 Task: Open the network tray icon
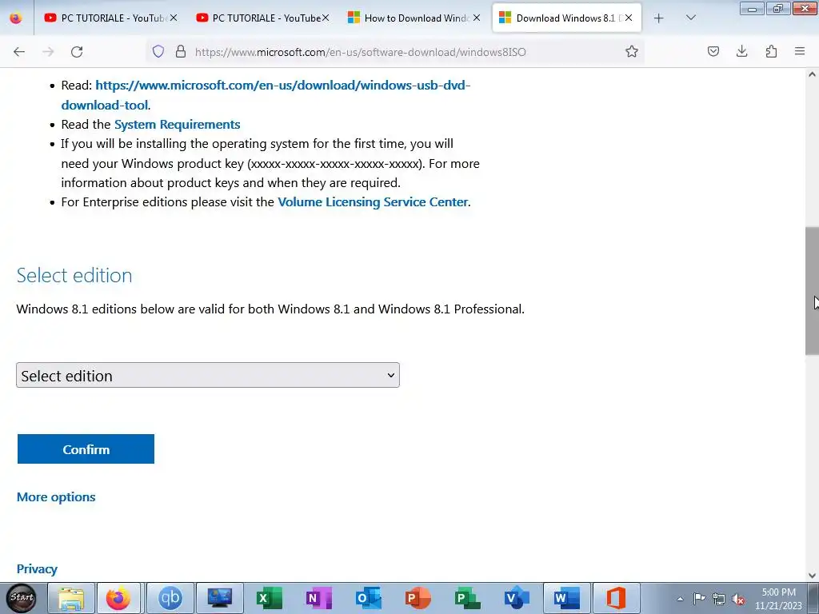(719, 599)
